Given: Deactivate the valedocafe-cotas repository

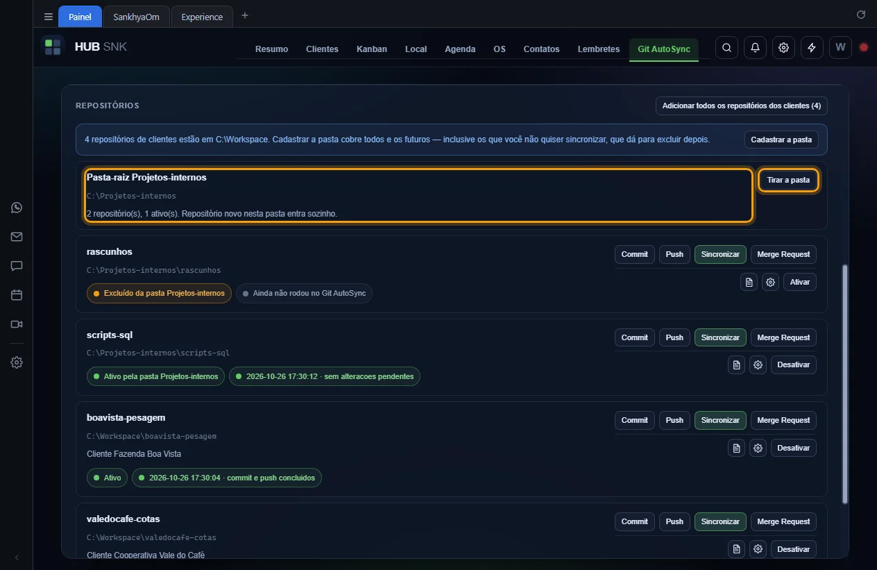Looking at the screenshot, I should tap(794, 549).
